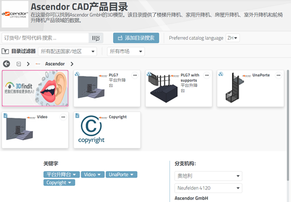This screenshot has width=291, height=202.
Task: Click the catalog root breadcrumb icon
Action: 18,64
